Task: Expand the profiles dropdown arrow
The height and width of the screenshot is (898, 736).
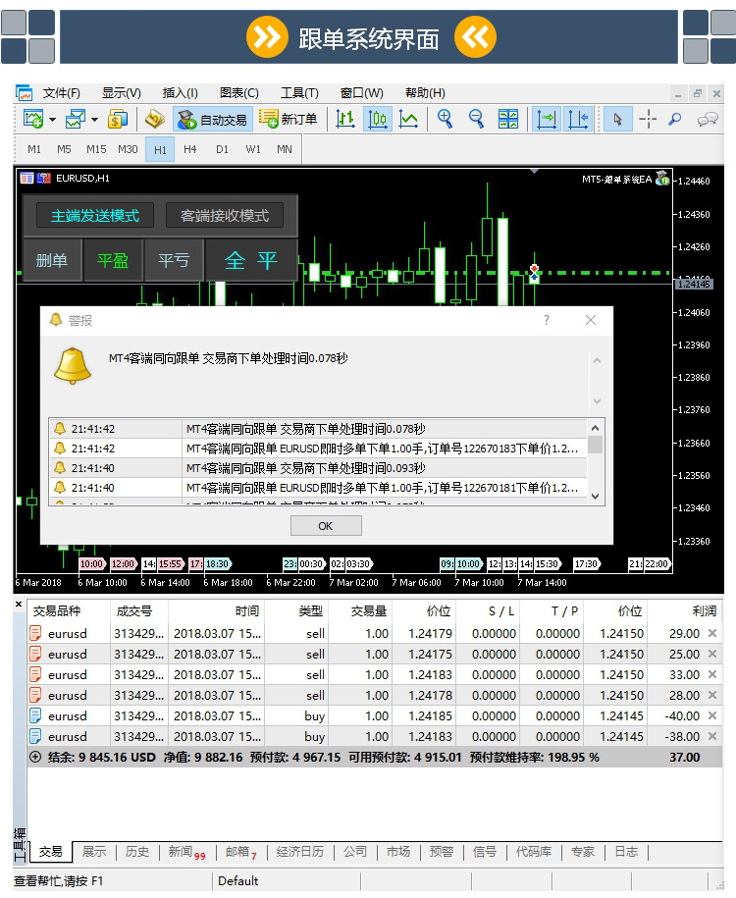Action: click(94, 120)
